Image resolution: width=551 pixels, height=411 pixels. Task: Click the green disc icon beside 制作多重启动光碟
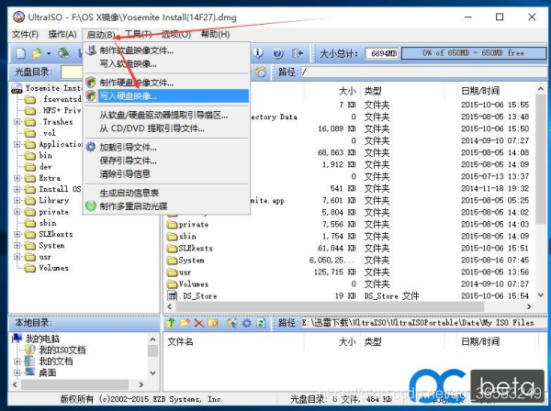click(91, 205)
